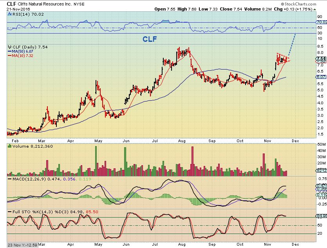Click the 6.07 MA(50) tag on price axis
The image size is (327, 248).
[321, 77]
